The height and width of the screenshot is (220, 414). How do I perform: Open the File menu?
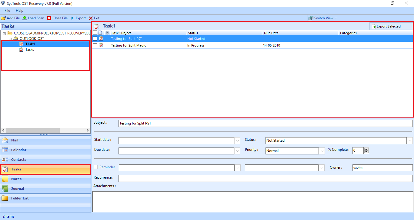pyautogui.click(x=7, y=11)
